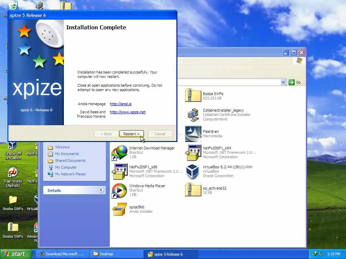Open the http://anol.is homepage link
346x259 pixels.
(121, 104)
